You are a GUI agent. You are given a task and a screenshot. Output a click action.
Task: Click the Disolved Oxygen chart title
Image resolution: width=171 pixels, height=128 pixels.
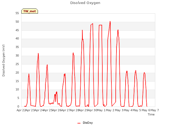click(x=85, y=3)
